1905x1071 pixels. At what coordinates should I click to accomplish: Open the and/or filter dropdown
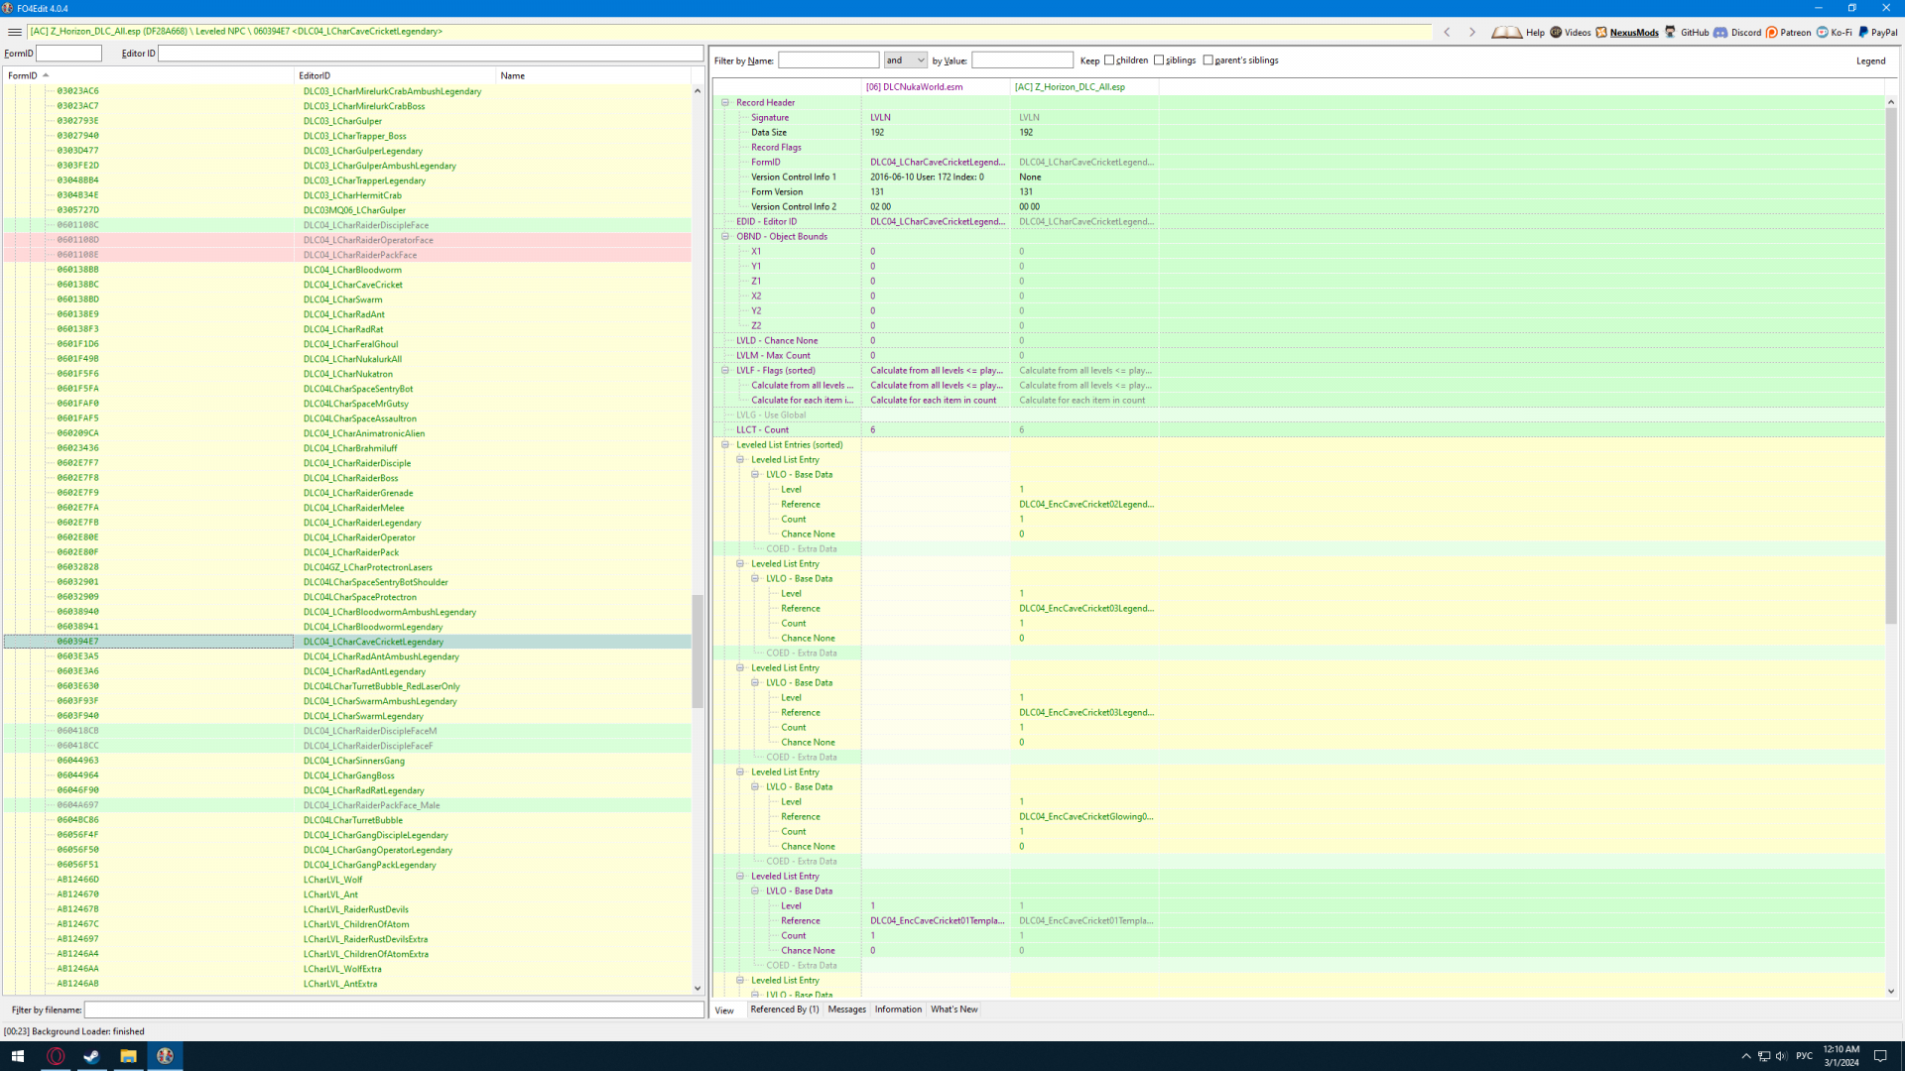click(906, 60)
